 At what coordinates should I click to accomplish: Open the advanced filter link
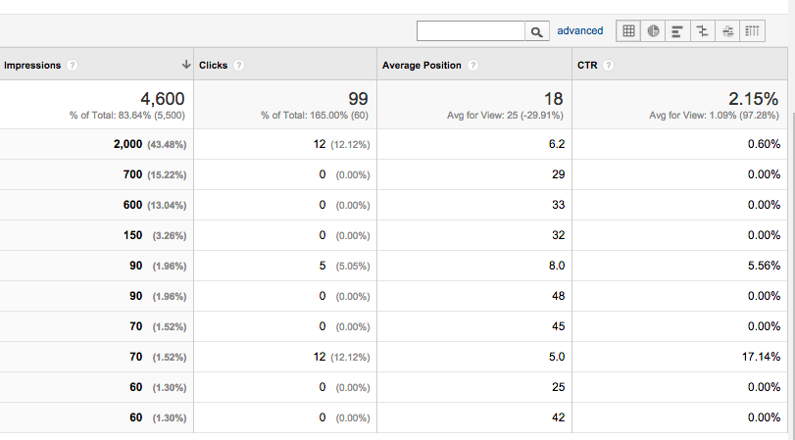click(x=580, y=31)
